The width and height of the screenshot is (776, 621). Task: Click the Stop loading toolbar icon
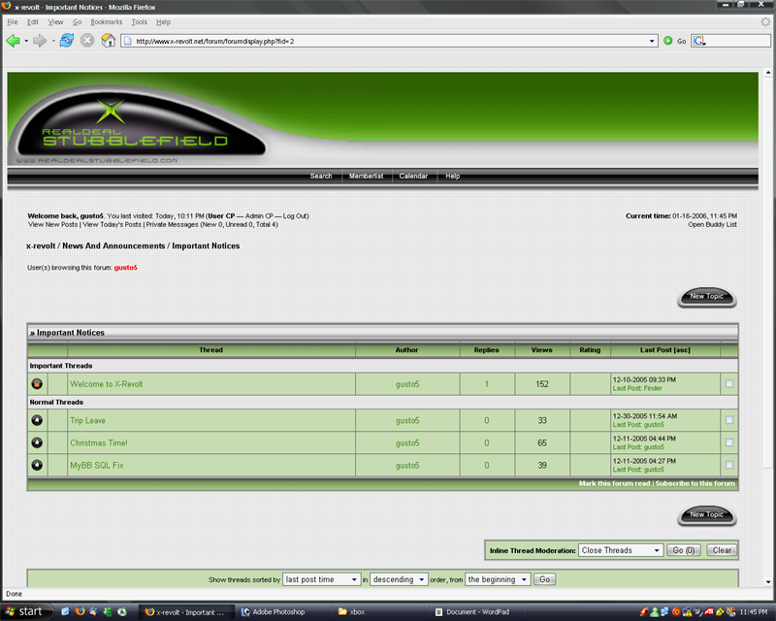[87, 41]
